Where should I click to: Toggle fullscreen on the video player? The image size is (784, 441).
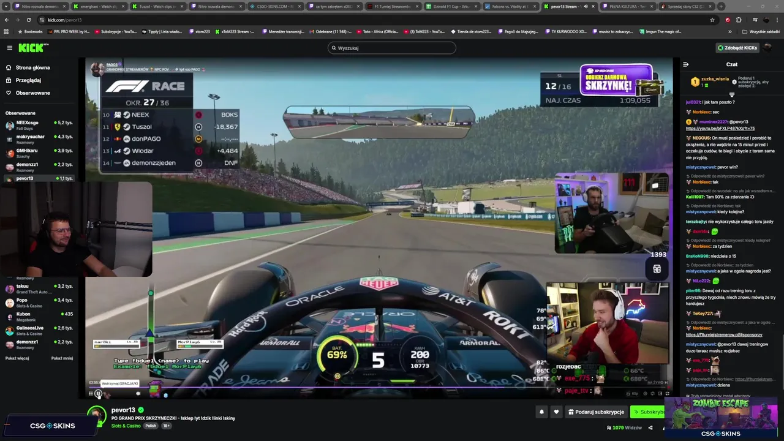pyautogui.click(x=667, y=394)
